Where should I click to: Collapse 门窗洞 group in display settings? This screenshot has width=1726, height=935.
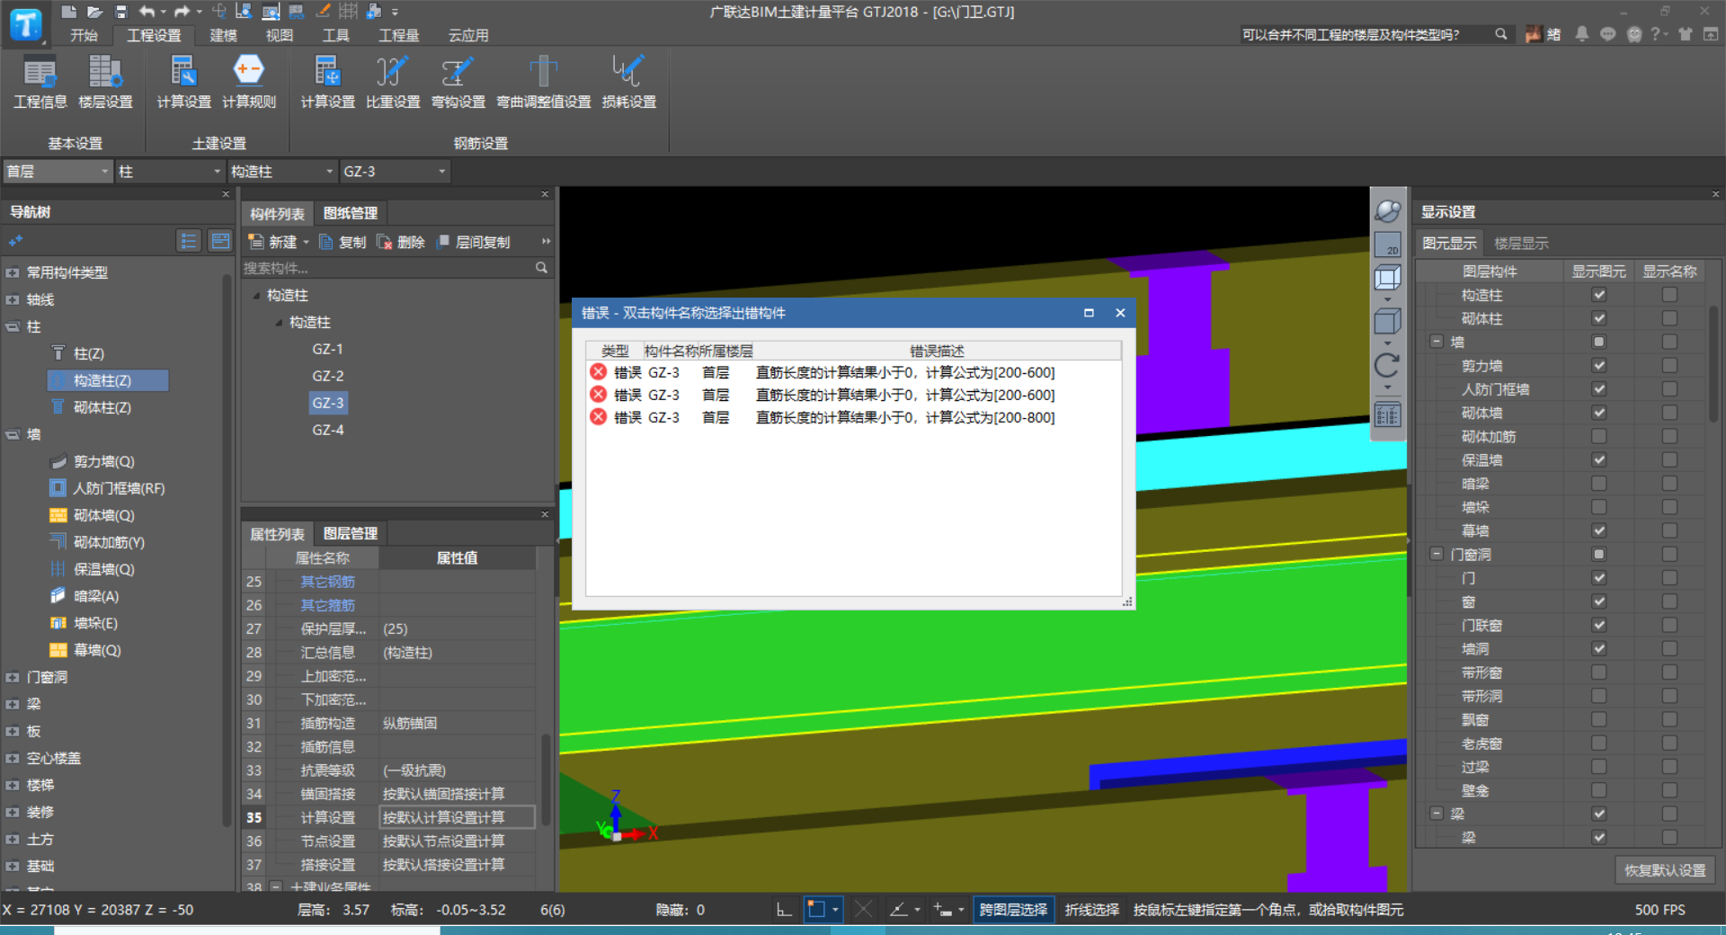(x=1437, y=554)
